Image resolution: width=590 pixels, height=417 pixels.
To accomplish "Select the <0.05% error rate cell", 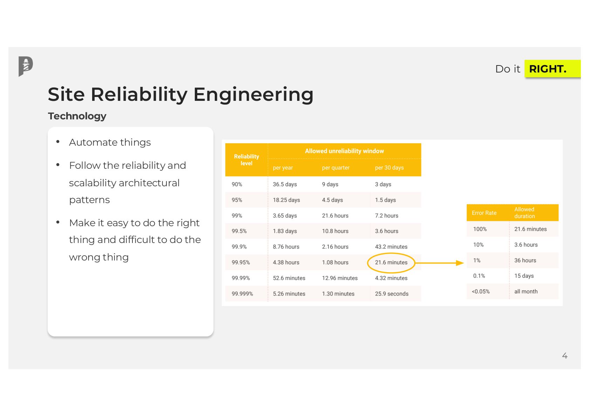I will (x=481, y=292).
